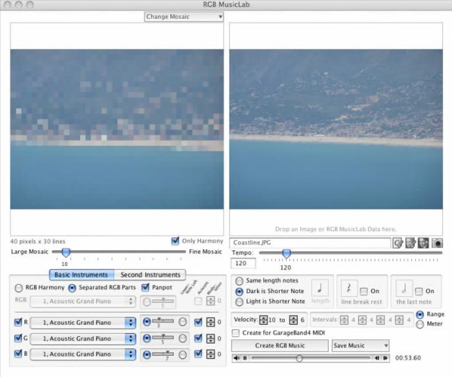
Task: Select Light is Shorter Note option
Action: click(x=239, y=302)
